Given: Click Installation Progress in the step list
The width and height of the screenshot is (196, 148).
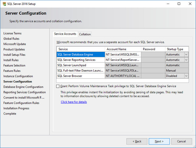Looking at the screenshot, I should [x=16, y=108].
